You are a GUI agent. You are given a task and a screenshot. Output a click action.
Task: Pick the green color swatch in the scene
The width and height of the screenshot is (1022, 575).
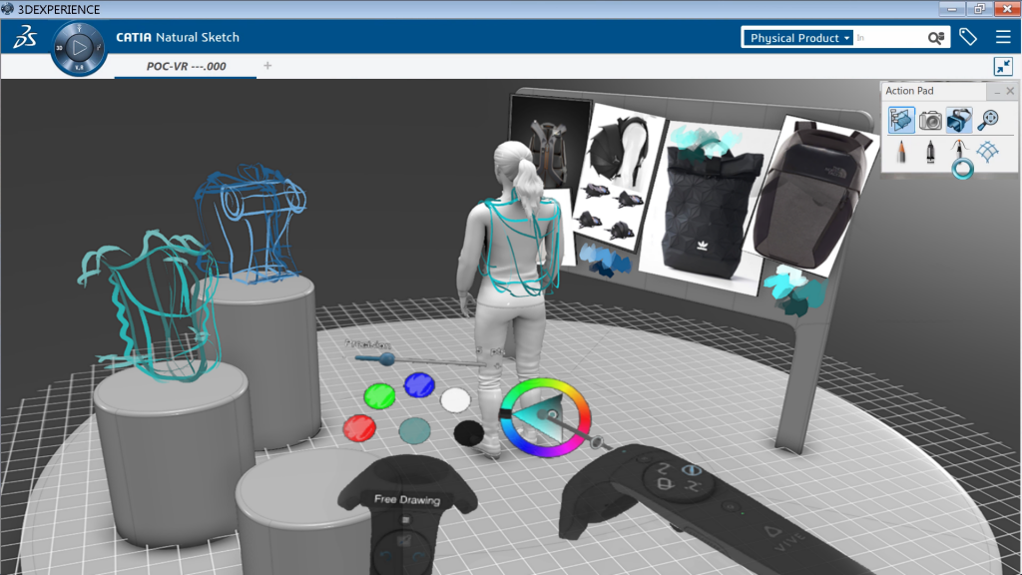(379, 396)
